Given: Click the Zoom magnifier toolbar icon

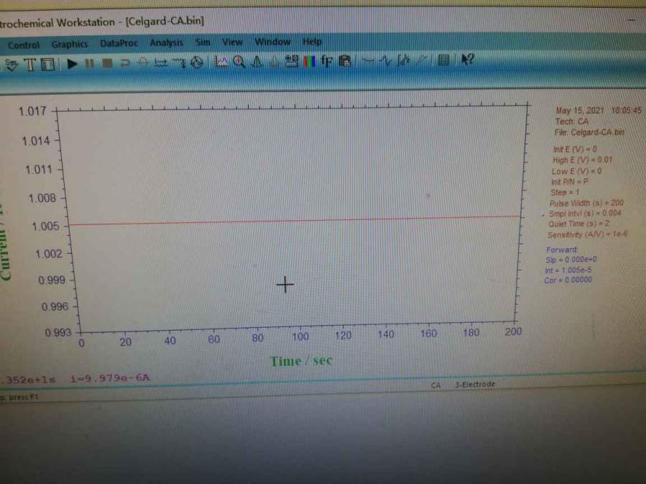Looking at the screenshot, I should pyautogui.click(x=238, y=63).
